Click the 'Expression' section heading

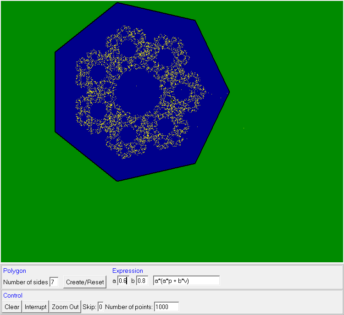tap(128, 271)
